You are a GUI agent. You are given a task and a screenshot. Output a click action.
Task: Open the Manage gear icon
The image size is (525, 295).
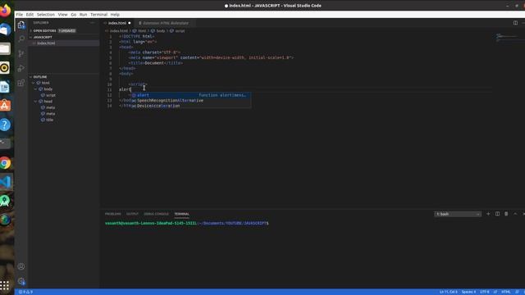pyautogui.click(x=21, y=281)
